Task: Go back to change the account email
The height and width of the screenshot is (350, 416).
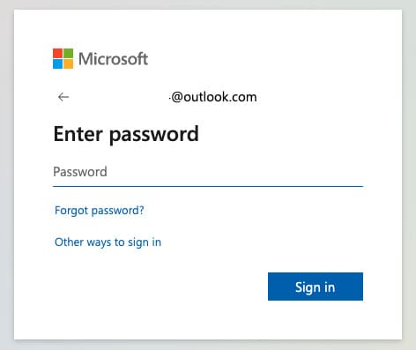Action: (63, 97)
